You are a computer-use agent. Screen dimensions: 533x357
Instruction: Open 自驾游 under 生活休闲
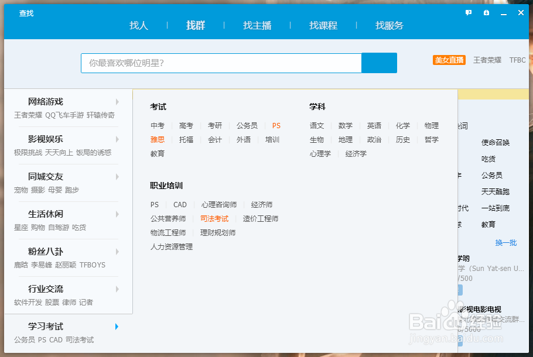coord(59,227)
